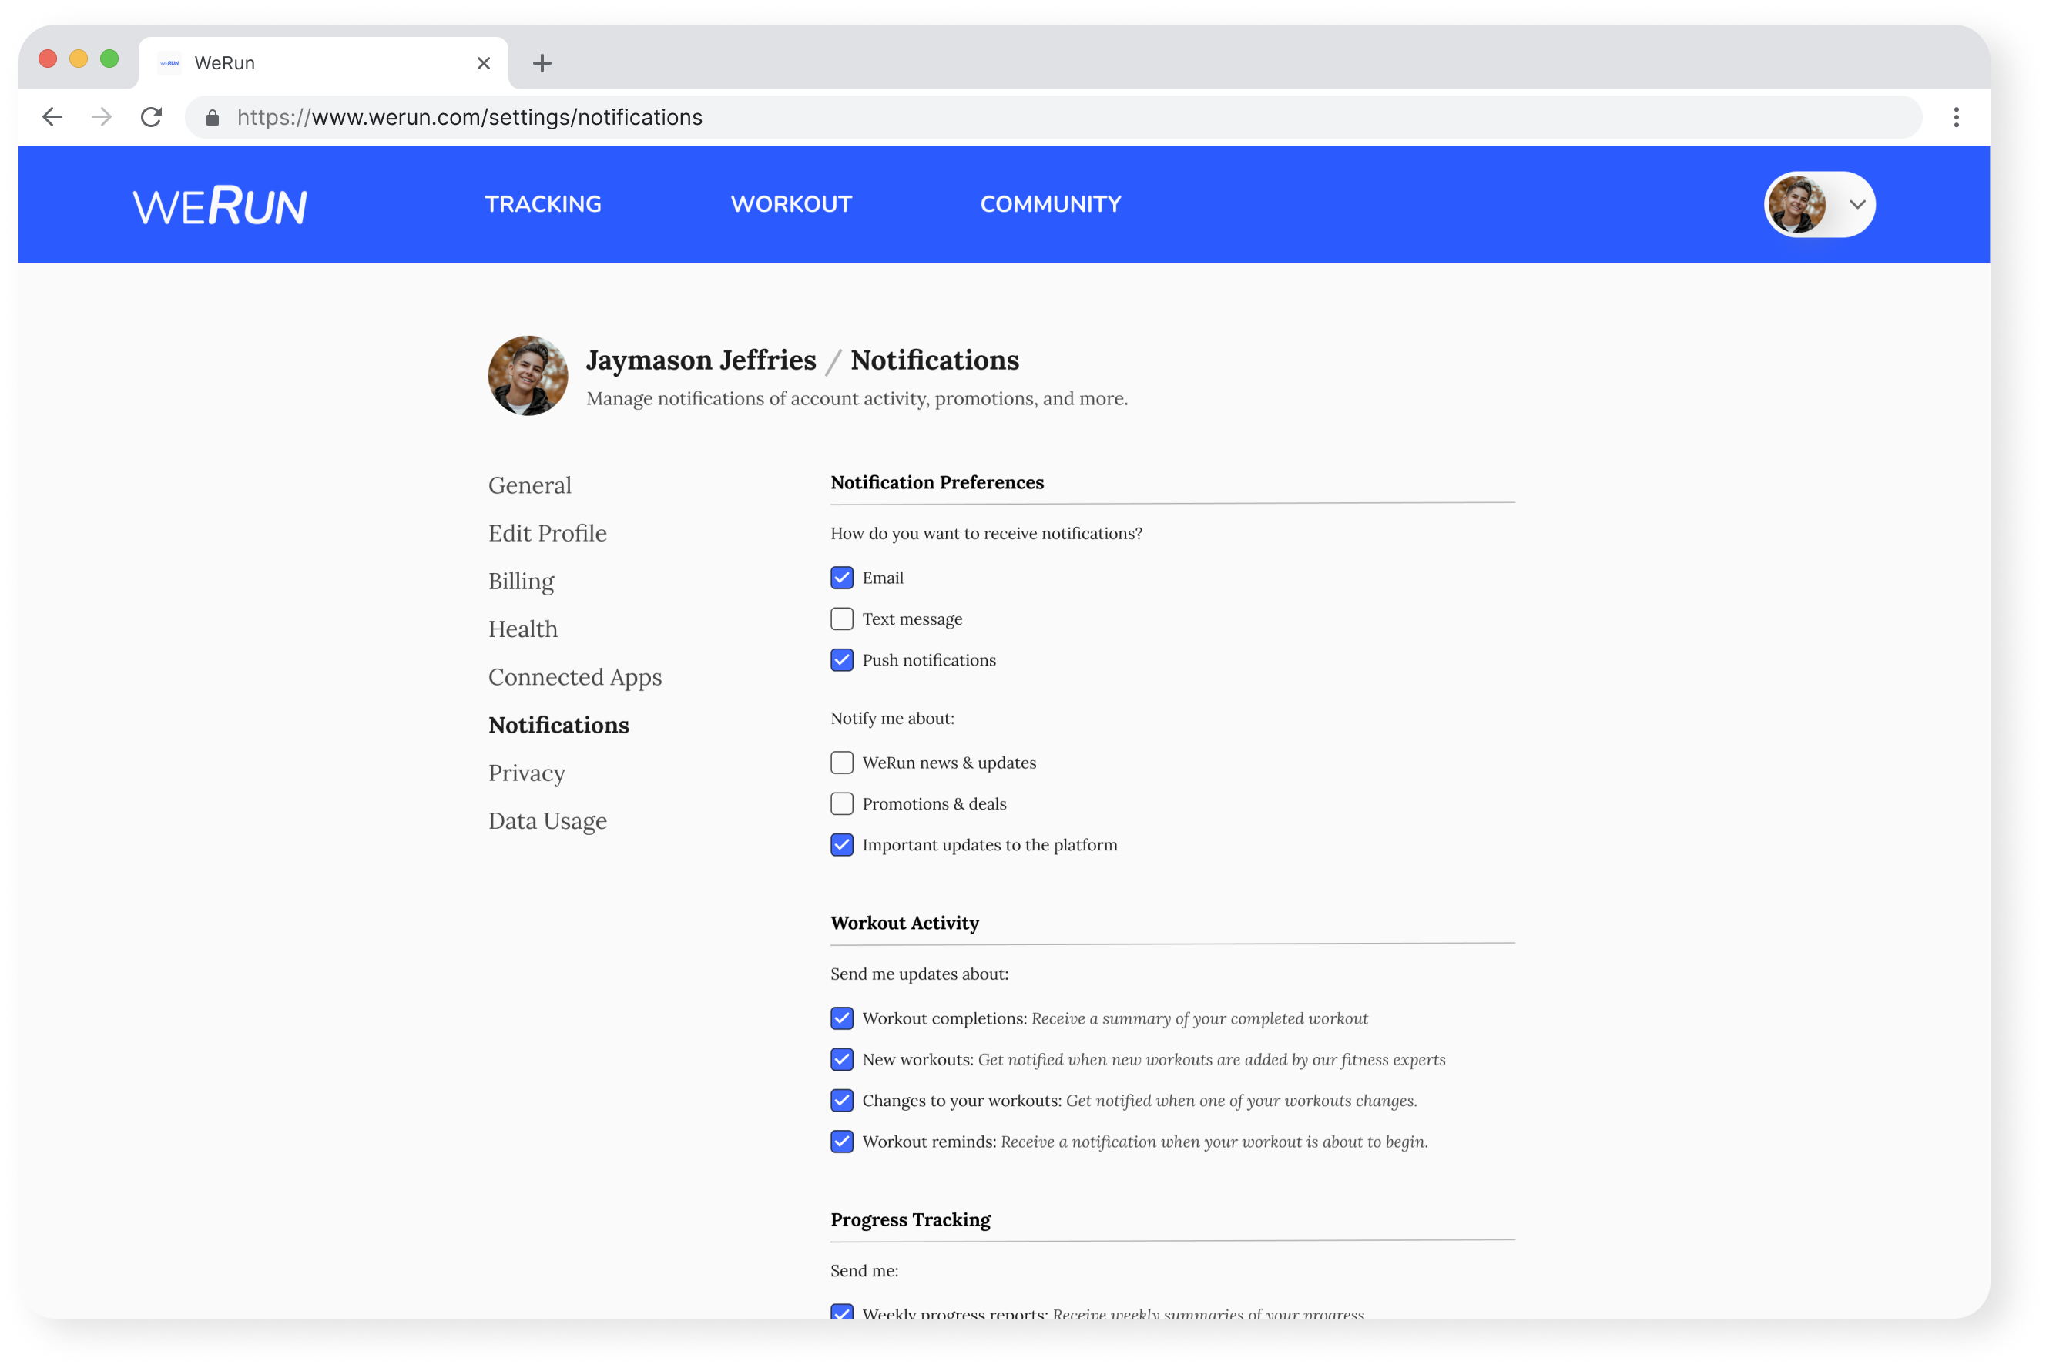Click the account avatar in the top right
The image size is (2046, 1368).
coord(1799,203)
